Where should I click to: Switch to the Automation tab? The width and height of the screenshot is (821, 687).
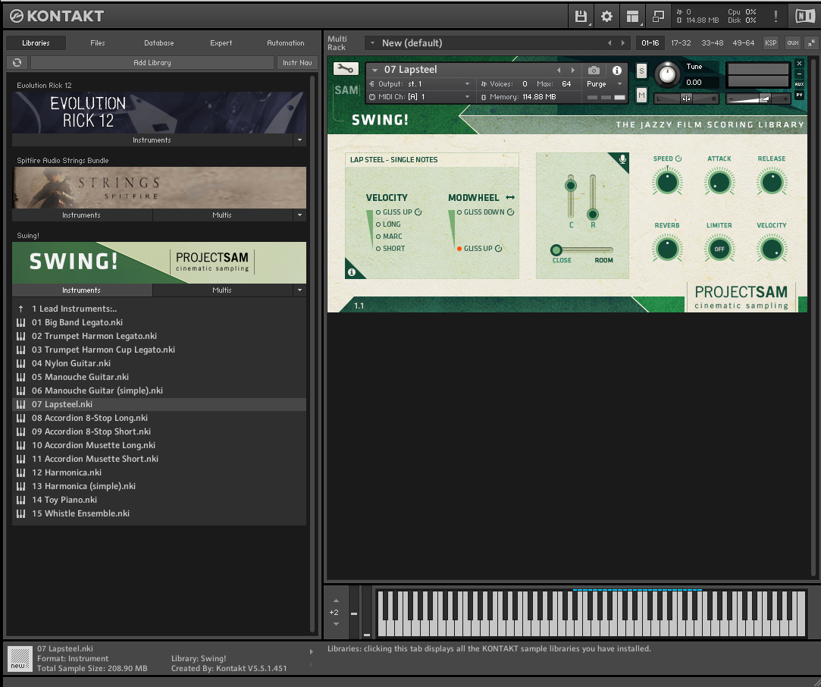(x=285, y=43)
